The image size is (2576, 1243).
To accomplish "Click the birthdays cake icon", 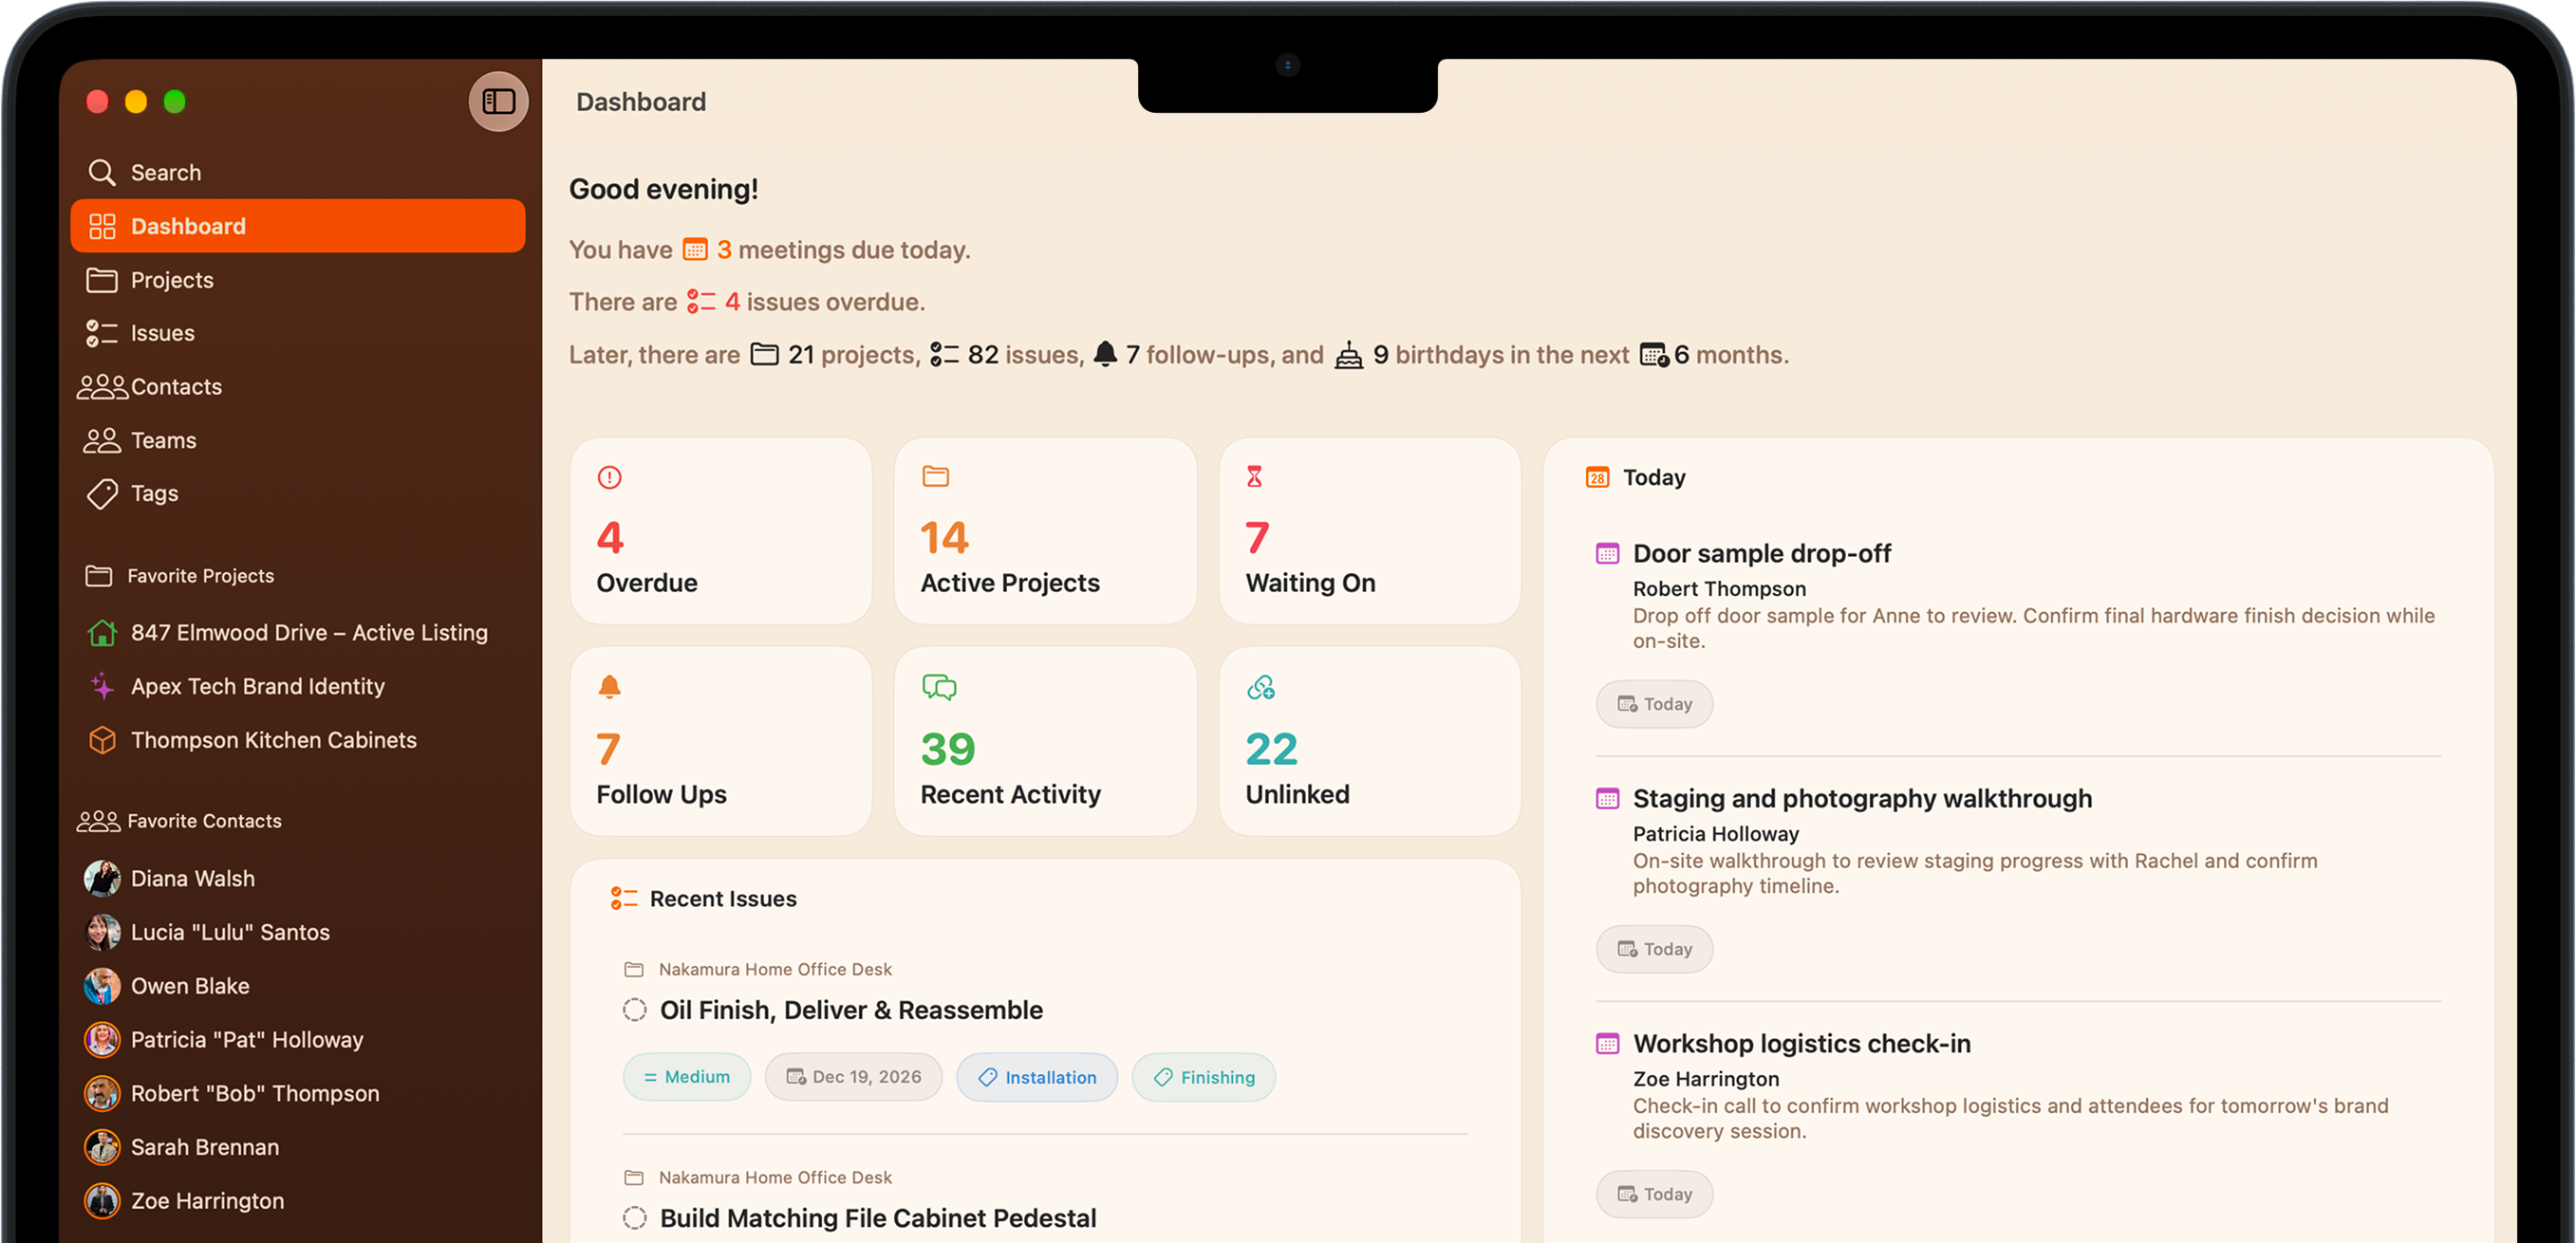I will [1349, 355].
